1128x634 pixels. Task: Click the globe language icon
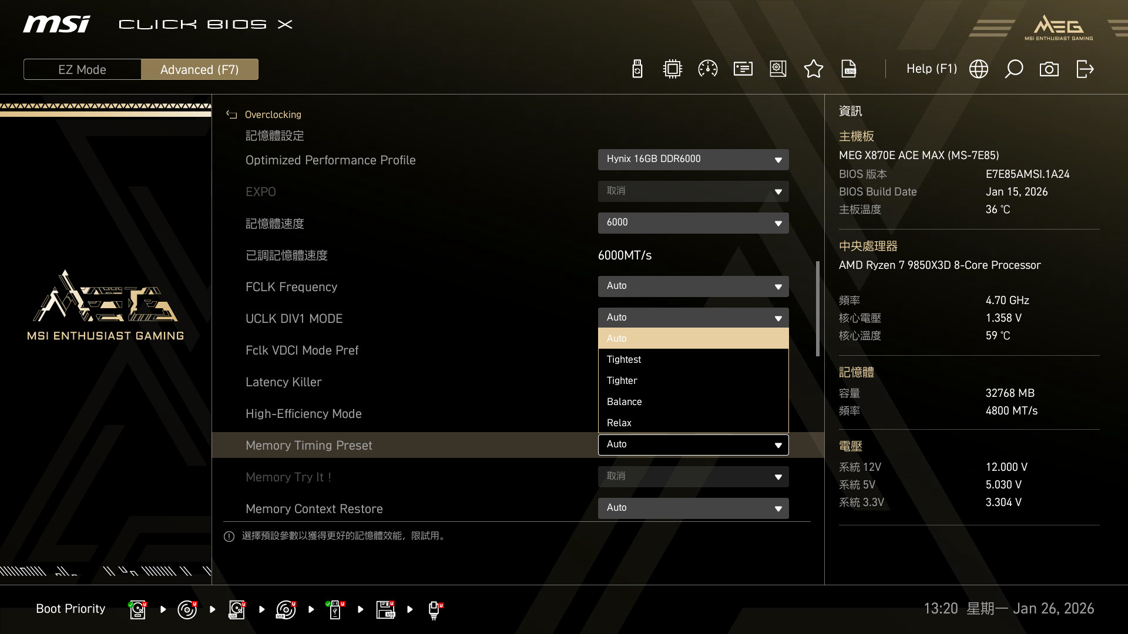coord(978,69)
